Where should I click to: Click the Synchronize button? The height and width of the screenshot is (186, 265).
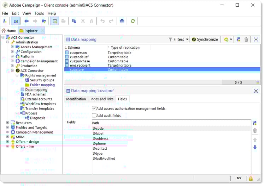click(205, 39)
